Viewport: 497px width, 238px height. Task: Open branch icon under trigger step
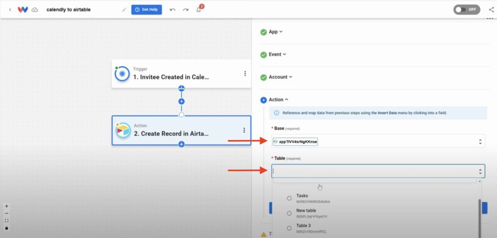[x=182, y=88]
